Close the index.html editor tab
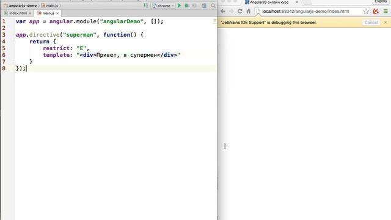391x220 pixels. pos(30,13)
